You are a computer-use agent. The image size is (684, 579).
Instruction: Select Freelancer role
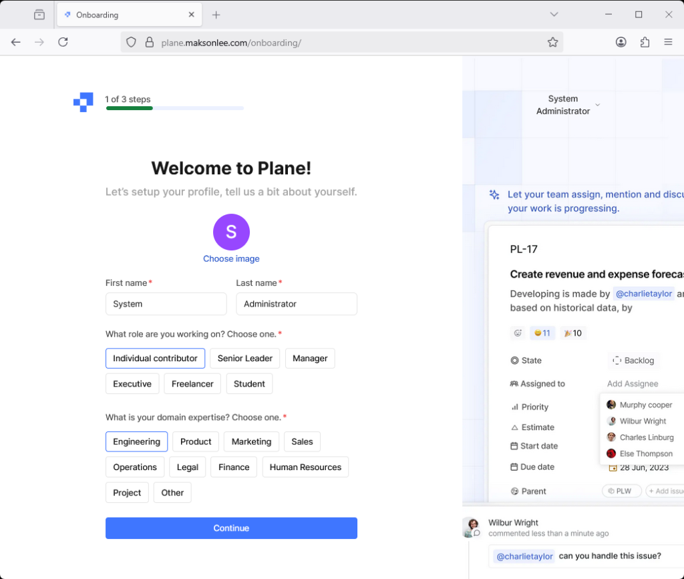pos(192,384)
